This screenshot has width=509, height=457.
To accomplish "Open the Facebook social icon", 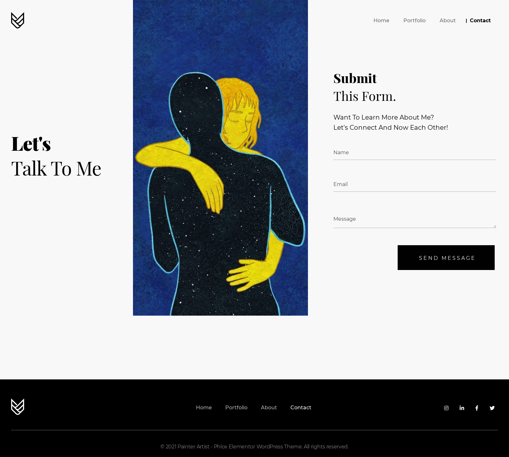I will pos(477,408).
